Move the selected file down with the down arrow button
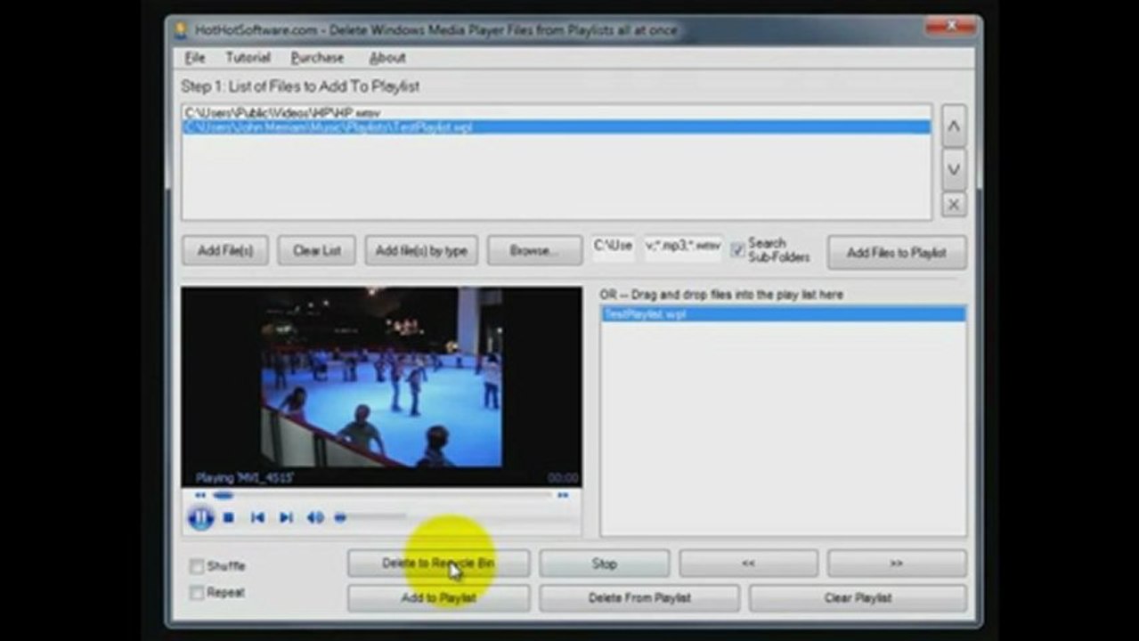Viewport: 1139px width, 641px height. click(954, 169)
